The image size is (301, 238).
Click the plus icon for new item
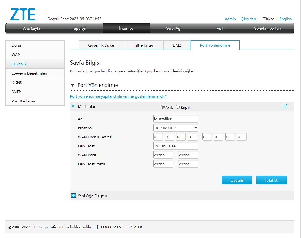pos(73,195)
